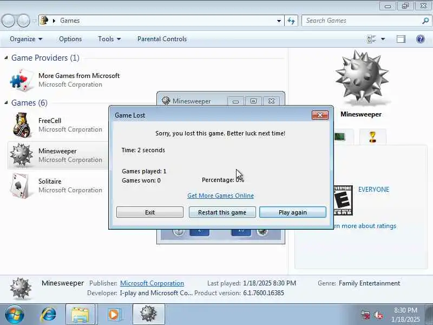Click the network tray icon
433x325 pixels.
[365, 315]
